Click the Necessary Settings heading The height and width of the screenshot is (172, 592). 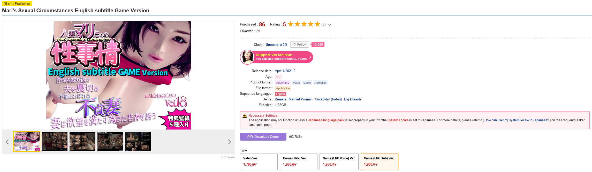(263, 116)
